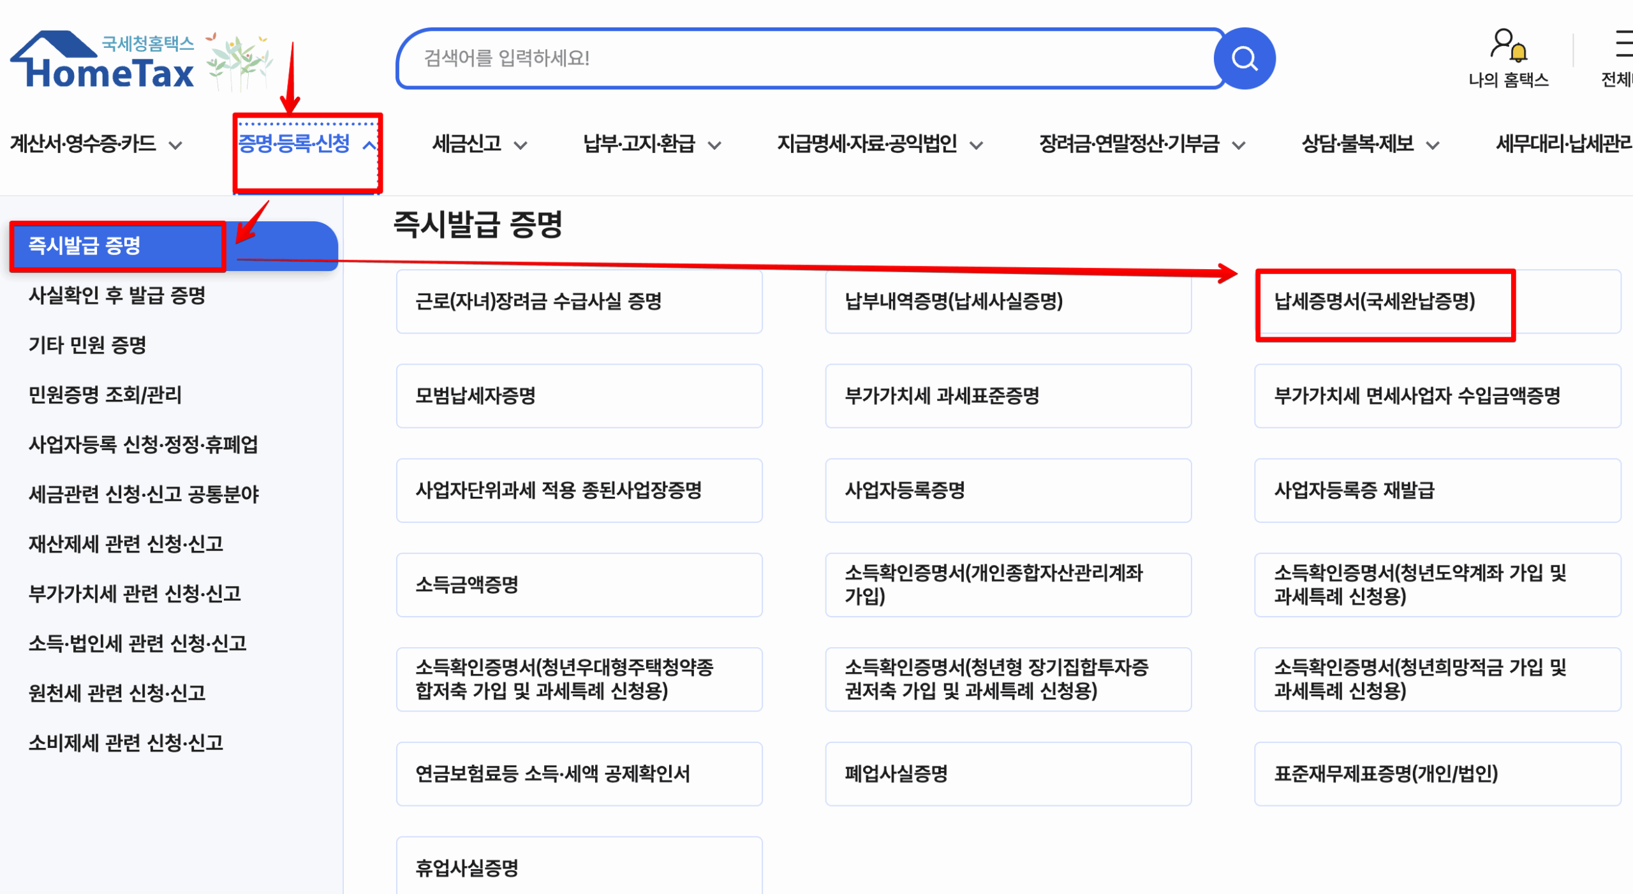The width and height of the screenshot is (1633, 894).
Task: Expand the 지급명세·자료·공익법인 dropdown
Action: [x=977, y=145]
